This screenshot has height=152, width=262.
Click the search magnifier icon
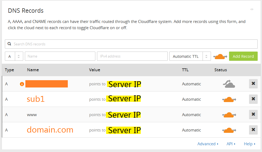tap(9, 44)
